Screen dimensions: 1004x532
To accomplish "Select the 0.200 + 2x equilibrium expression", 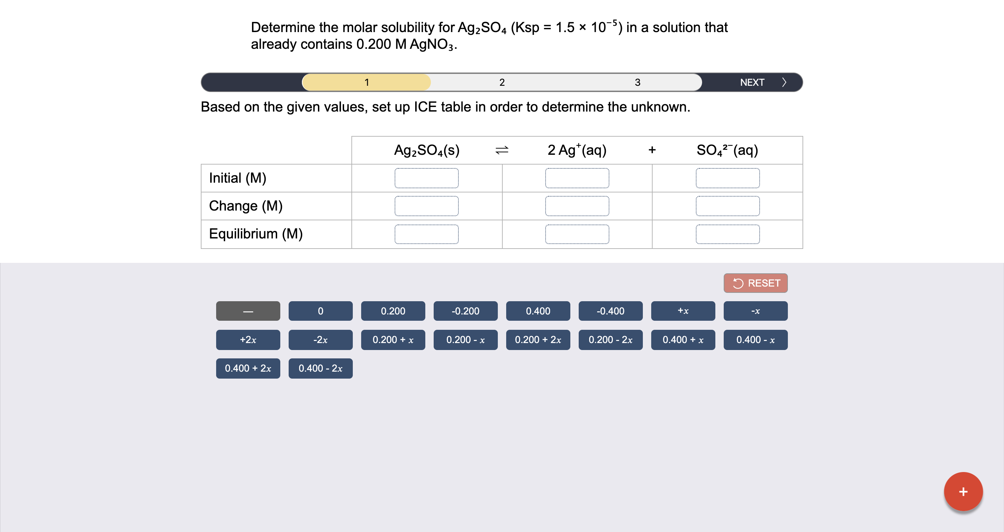I will point(539,340).
